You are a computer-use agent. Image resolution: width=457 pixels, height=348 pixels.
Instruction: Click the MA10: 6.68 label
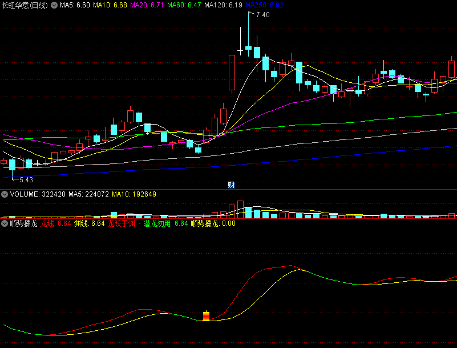[x=110, y=5]
